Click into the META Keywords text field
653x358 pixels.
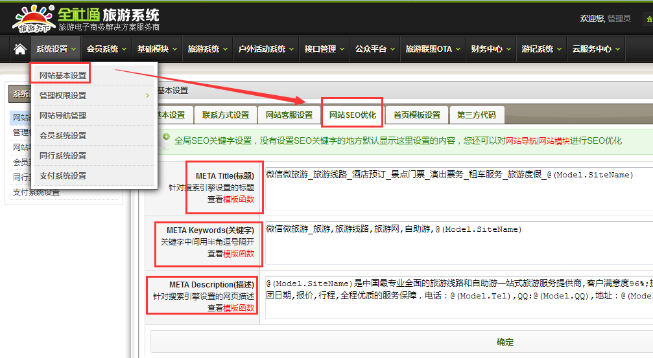click(458, 241)
